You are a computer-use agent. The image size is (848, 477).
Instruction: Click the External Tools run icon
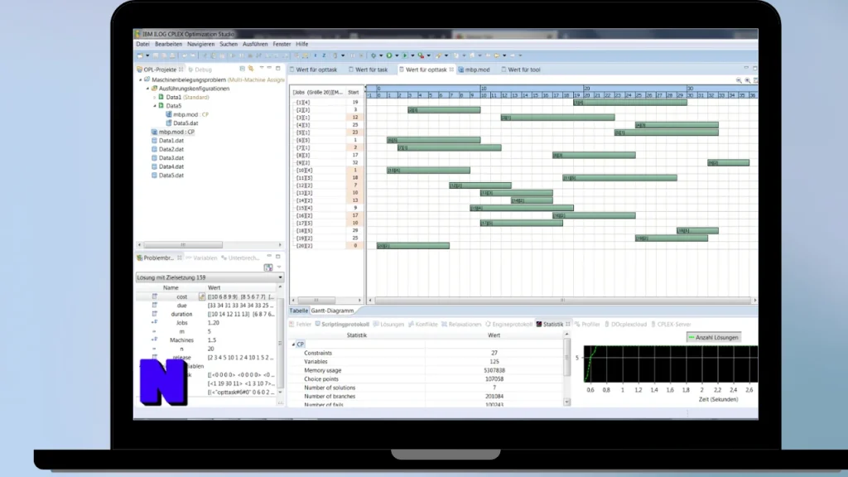tap(421, 55)
